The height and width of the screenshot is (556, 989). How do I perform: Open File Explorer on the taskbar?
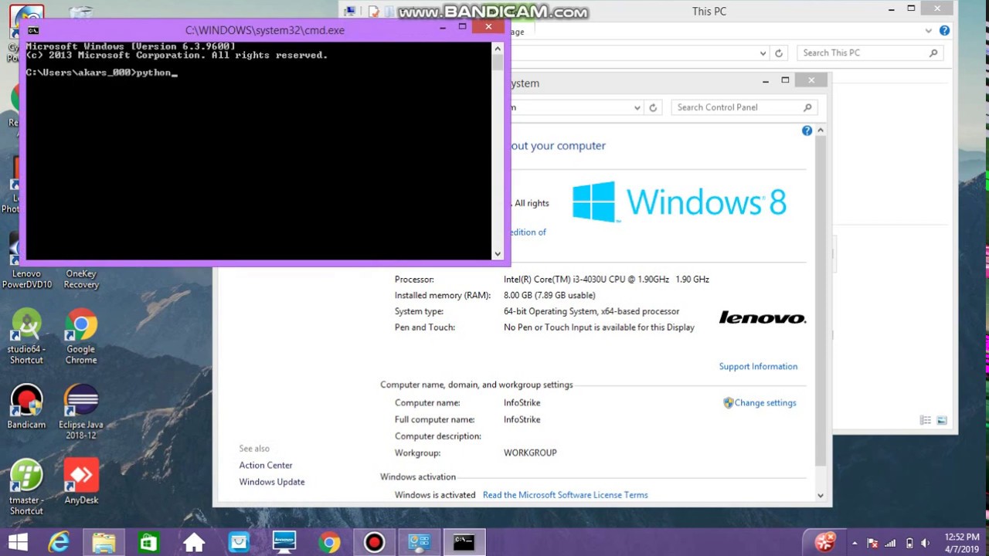(x=104, y=542)
